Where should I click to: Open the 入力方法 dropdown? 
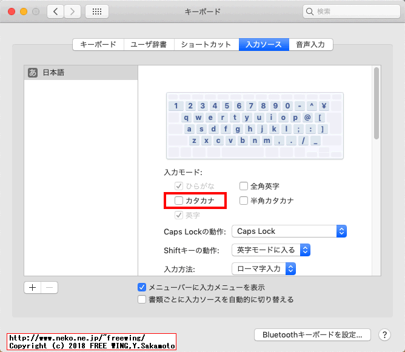(x=264, y=269)
